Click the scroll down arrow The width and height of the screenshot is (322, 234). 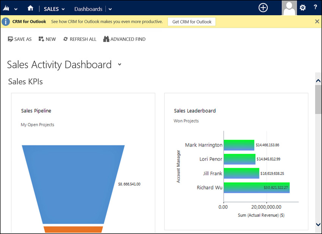point(318,225)
